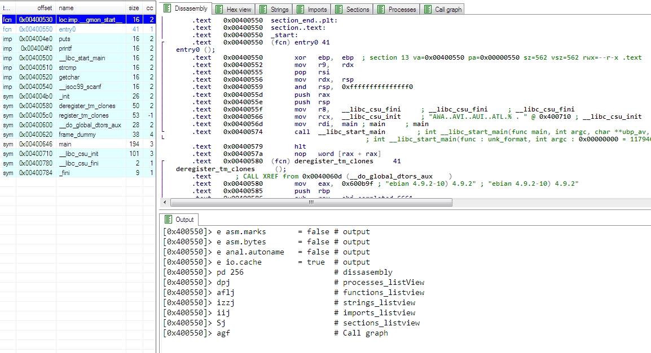Sort function list by offset column
The width and height of the screenshot is (651, 353).
coord(36,8)
